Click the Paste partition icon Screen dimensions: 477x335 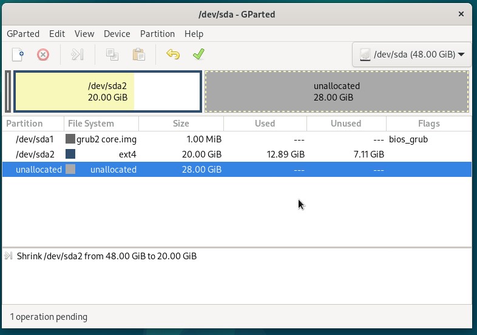click(139, 55)
